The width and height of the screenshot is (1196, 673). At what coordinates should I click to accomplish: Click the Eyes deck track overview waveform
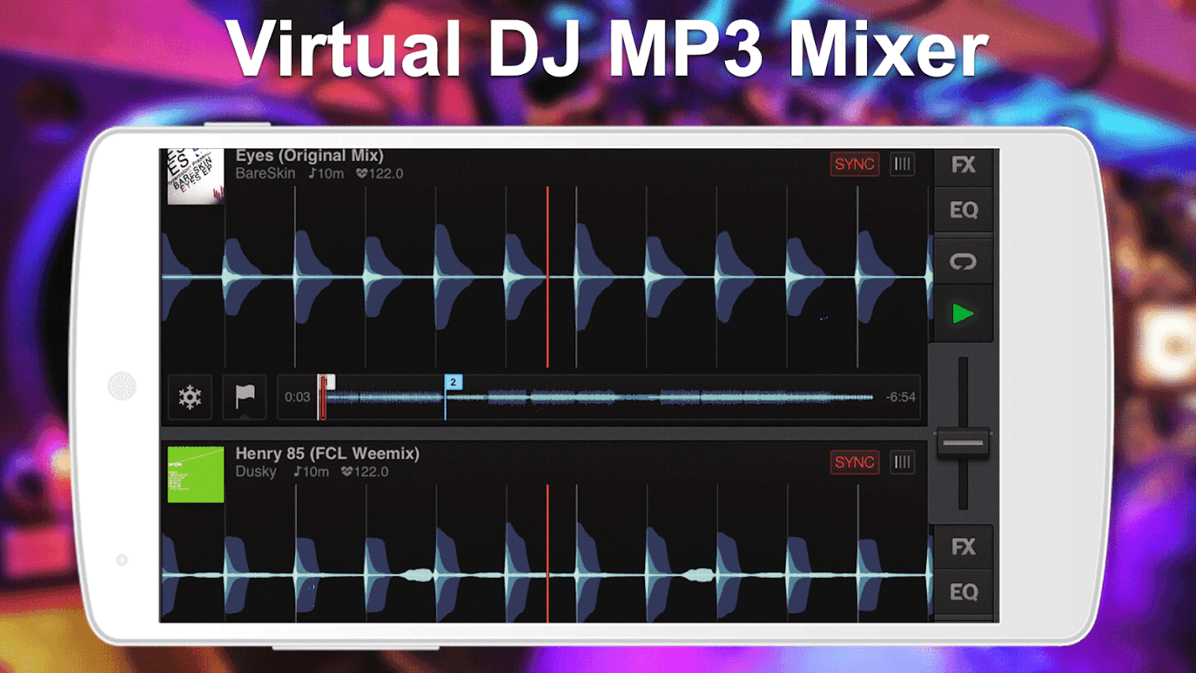pyautogui.click(x=598, y=397)
